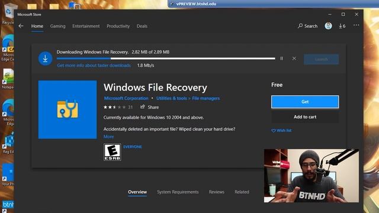Switch to the Home tab

pos(37,26)
